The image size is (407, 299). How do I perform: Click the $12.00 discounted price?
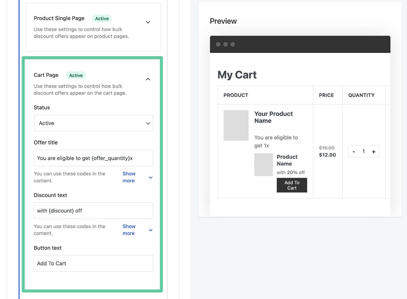327,155
